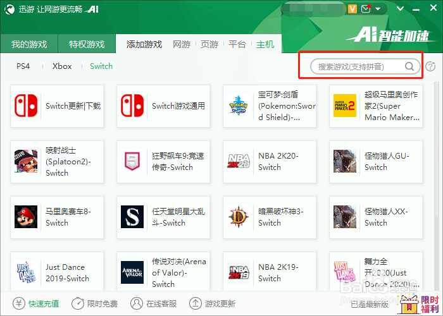Open the main menu chevron in title bar

[x=401, y=8]
